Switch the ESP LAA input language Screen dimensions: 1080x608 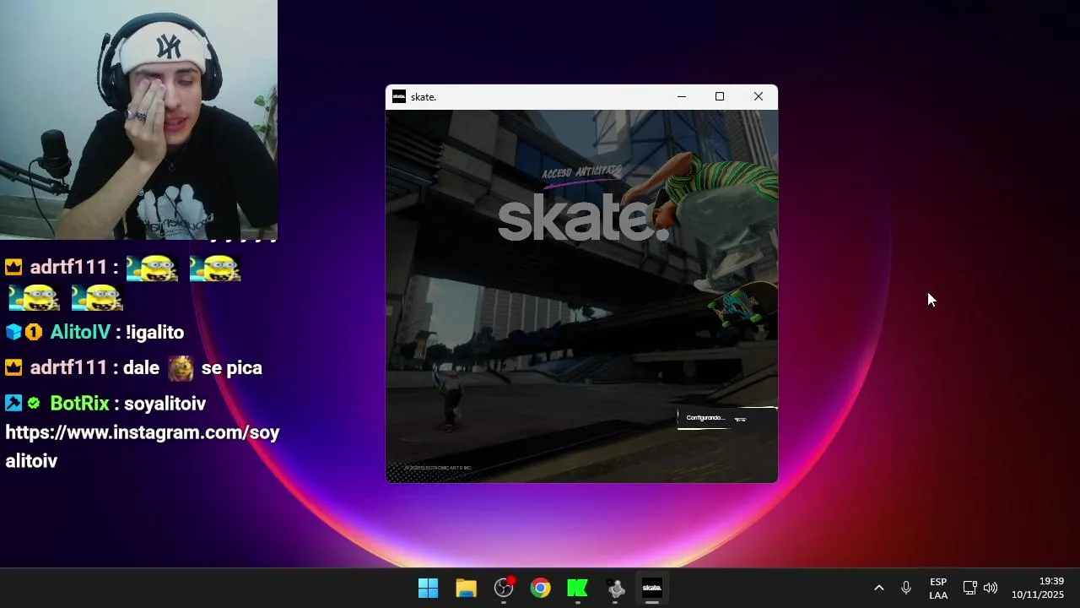coord(938,589)
